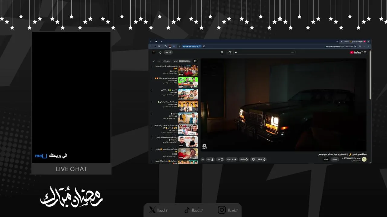Open options menu for 36:03 video

click(x=152, y=137)
